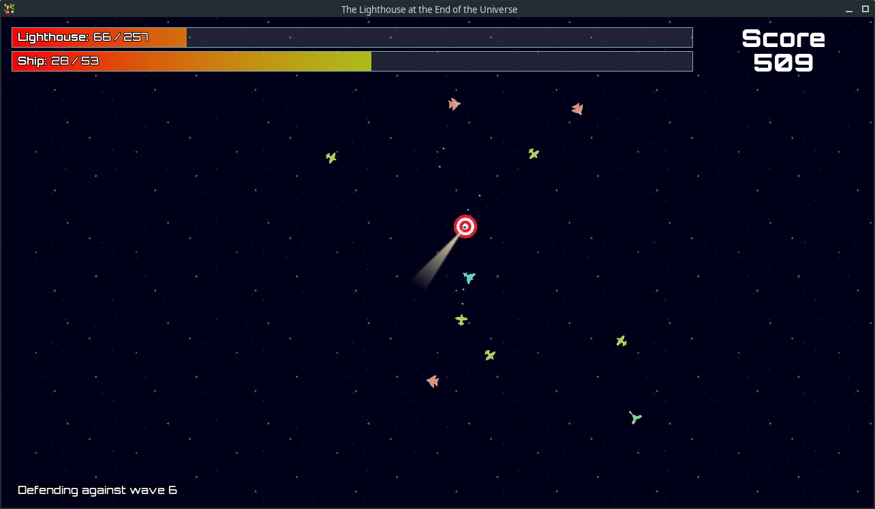This screenshot has height=509, width=875.
Task: Click the pink enemy ship near the top center
Action: pos(454,104)
